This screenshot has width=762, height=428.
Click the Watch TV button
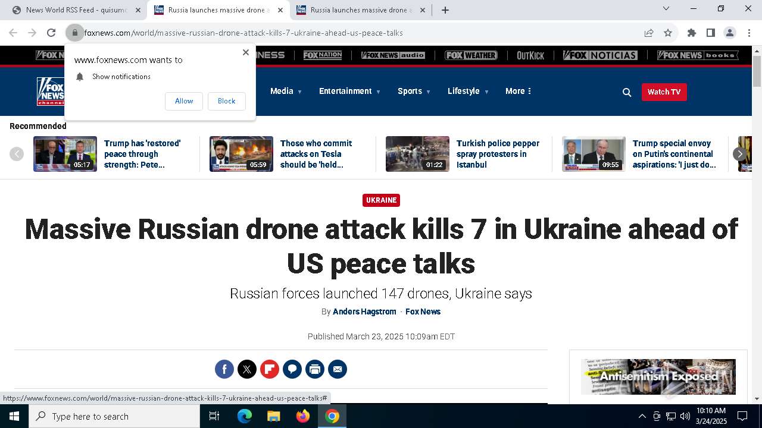664,92
